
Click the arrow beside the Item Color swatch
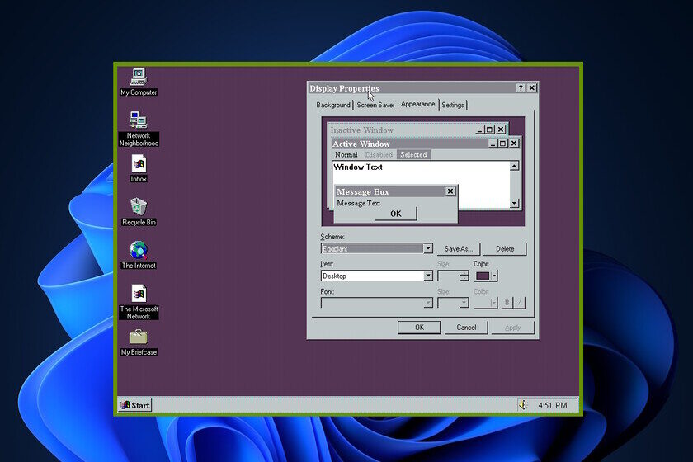click(494, 276)
